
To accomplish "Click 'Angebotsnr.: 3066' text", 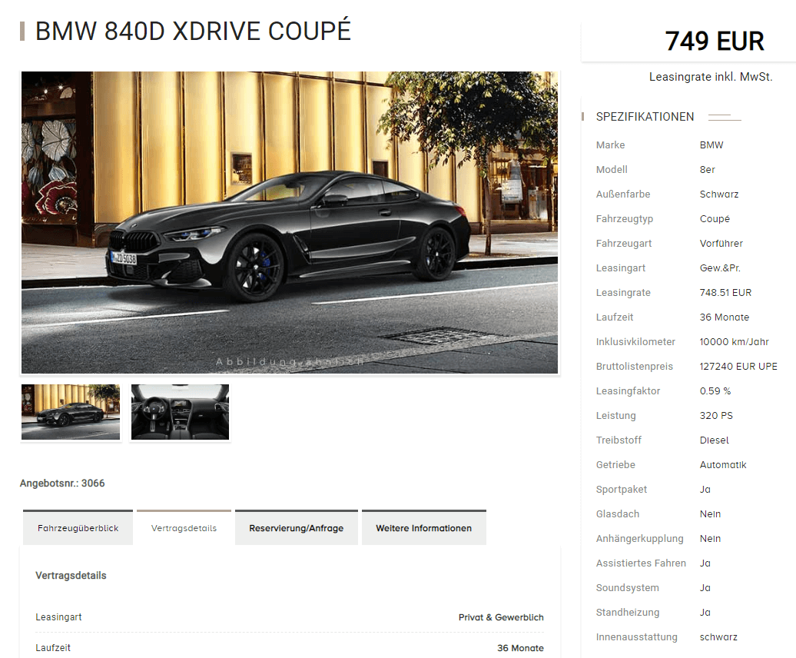I will 62,484.
